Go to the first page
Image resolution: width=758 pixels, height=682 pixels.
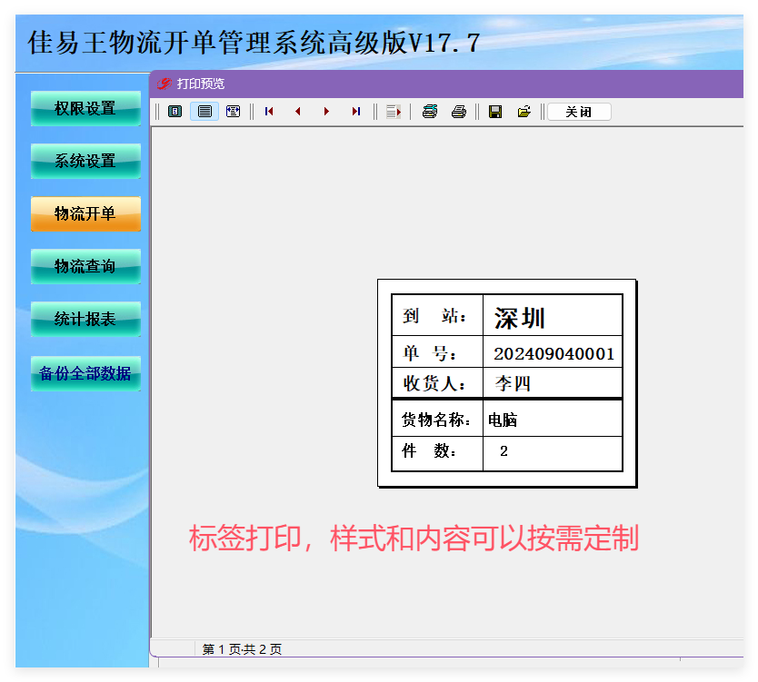pos(269,112)
